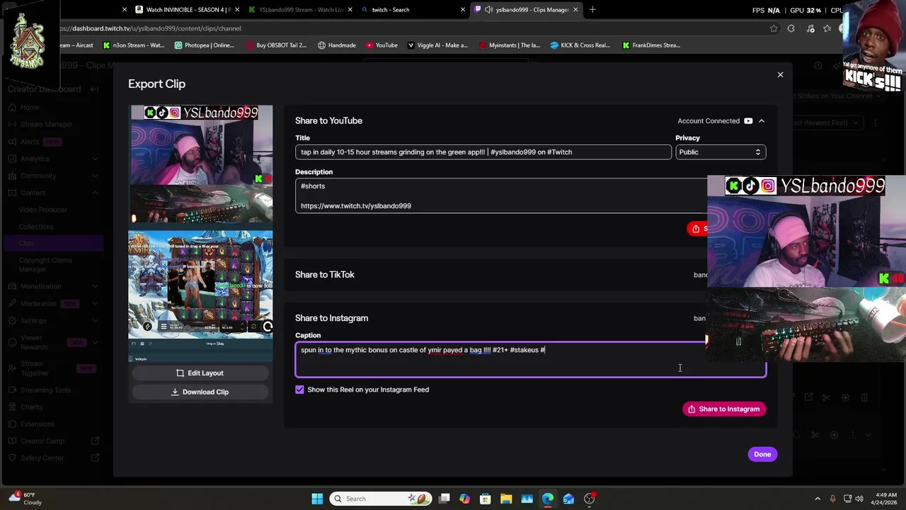
Task: Click the Download Clip button
Action: [x=200, y=392]
